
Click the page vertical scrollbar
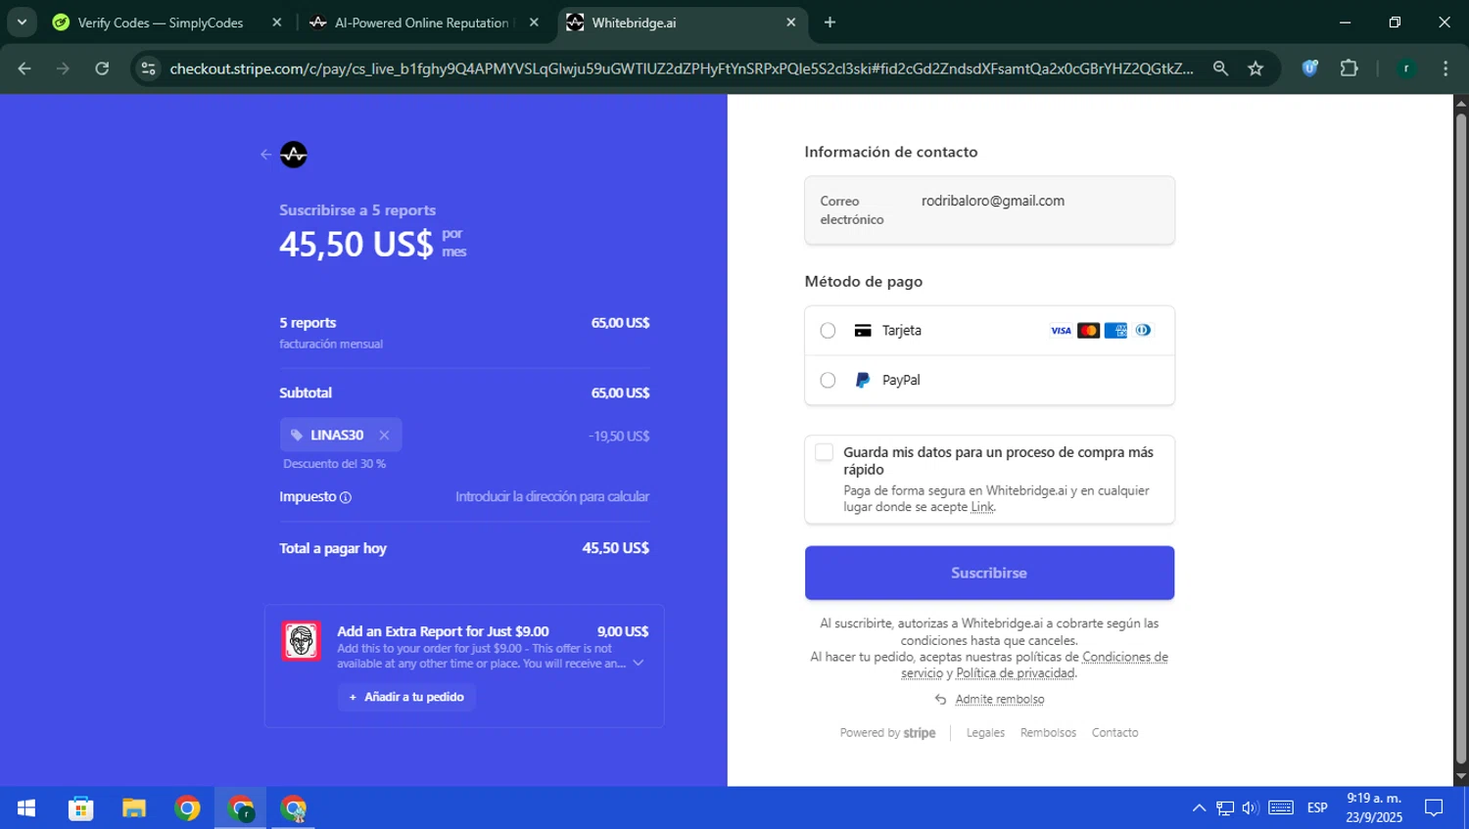[x=1461, y=438]
